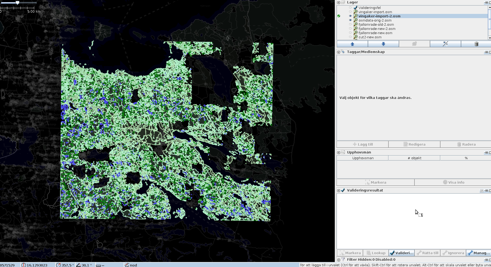Sort by the '# objekt' column header
This screenshot has width=491, height=267.
click(x=414, y=158)
